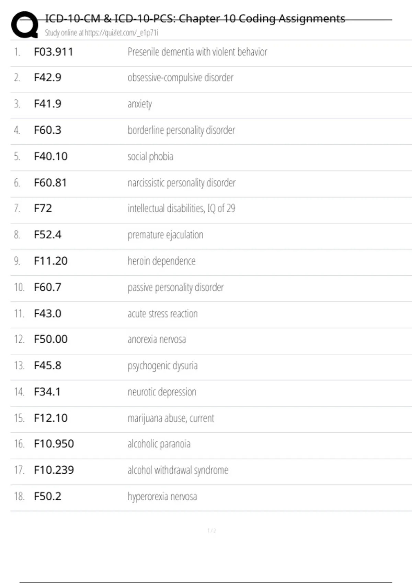Select code F45.8

click(x=48, y=365)
